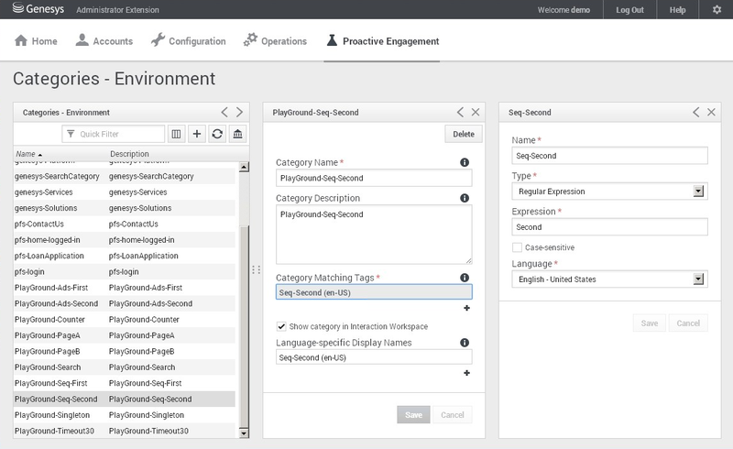Viewport: 733px width, 449px height.
Task: Open the Accounts menu
Action: 104,41
